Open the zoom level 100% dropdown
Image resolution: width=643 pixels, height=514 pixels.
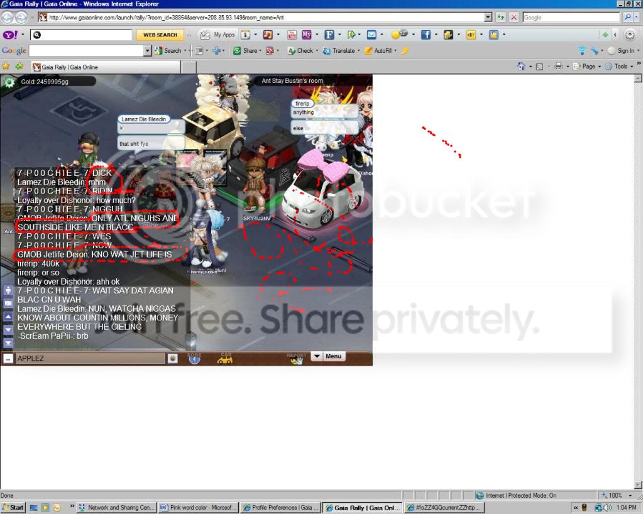630,496
